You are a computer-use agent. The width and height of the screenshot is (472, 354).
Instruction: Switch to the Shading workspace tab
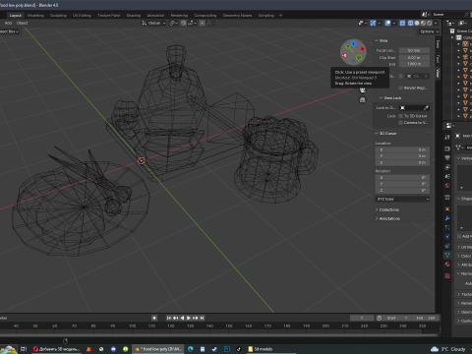point(134,16)
